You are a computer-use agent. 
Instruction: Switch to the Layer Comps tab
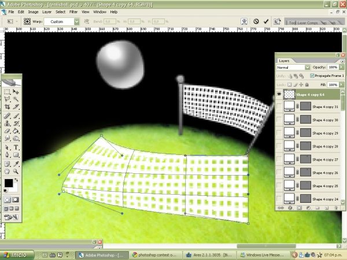click(308, 23)
